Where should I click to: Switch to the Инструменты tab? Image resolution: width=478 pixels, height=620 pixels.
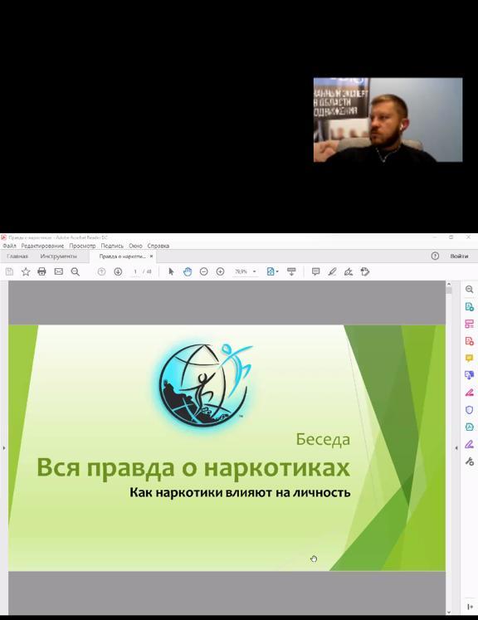coord(59,256)
